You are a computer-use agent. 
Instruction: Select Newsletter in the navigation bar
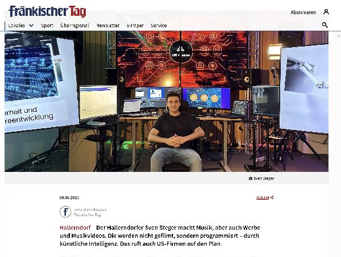click(108, 26)
